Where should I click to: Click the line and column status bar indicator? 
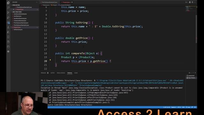[167, 107]
